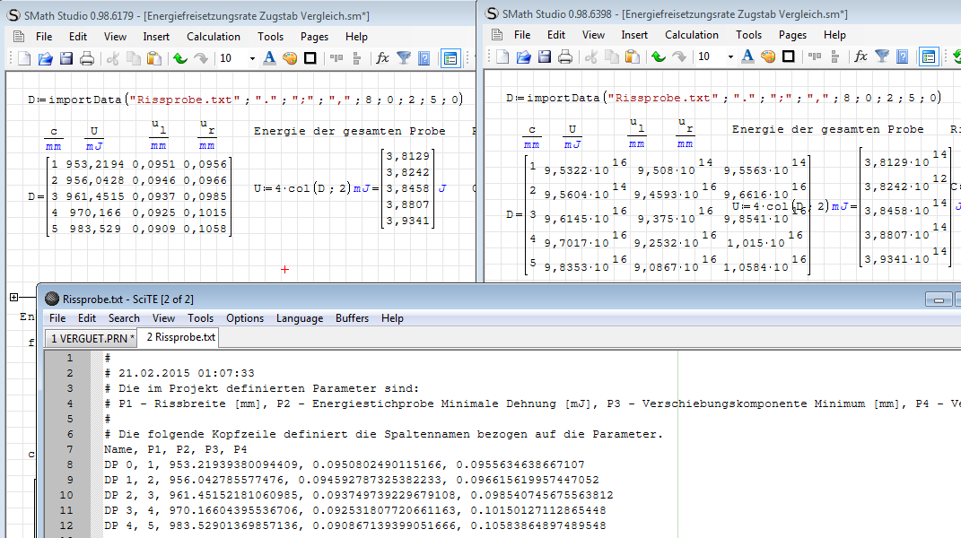The height and width of the screenshot is (538, 961).
Task: Paste using clipboard icon in right SMath toolbar
Action: (632, 56)
